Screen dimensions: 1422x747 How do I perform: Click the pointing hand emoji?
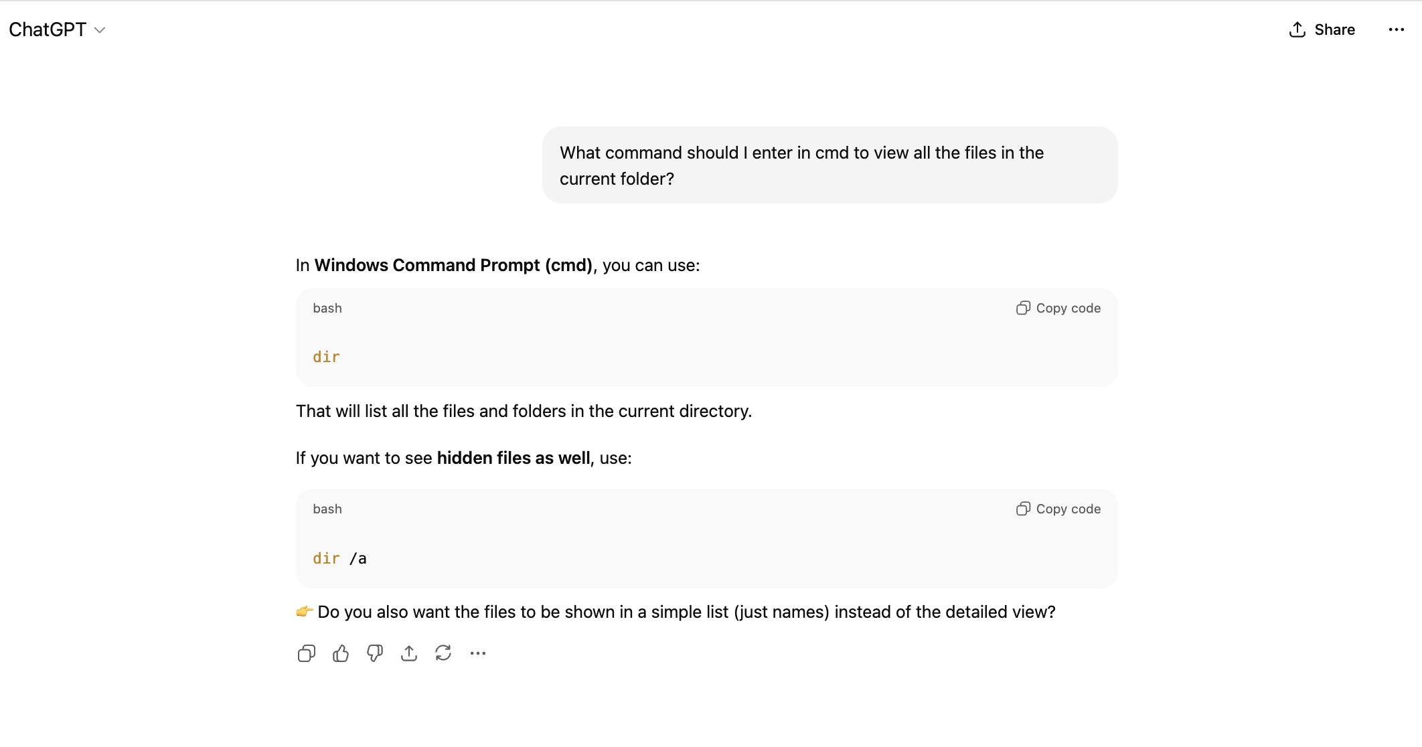click(305, 611)
